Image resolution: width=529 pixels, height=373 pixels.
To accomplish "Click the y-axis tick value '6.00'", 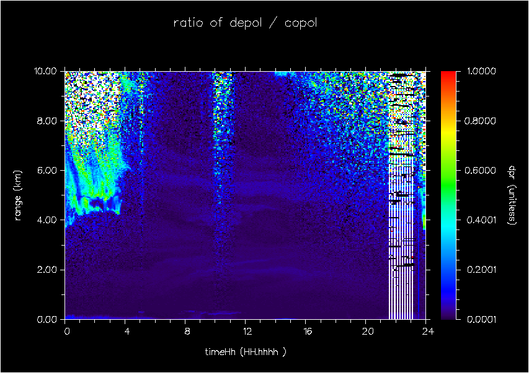I will pyautogui.click(x=47, y=170).
